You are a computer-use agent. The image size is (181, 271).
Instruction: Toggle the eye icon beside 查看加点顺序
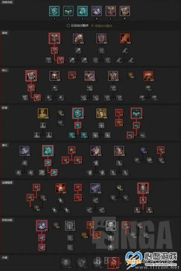tap(92, 26)
